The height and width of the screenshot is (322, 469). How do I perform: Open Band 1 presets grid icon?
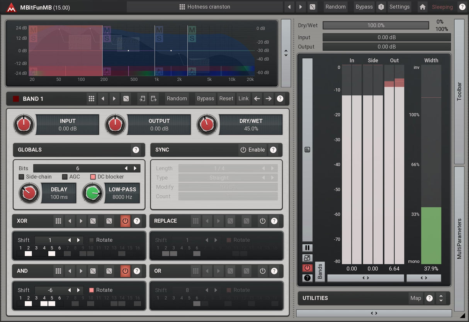coord(92,99)
